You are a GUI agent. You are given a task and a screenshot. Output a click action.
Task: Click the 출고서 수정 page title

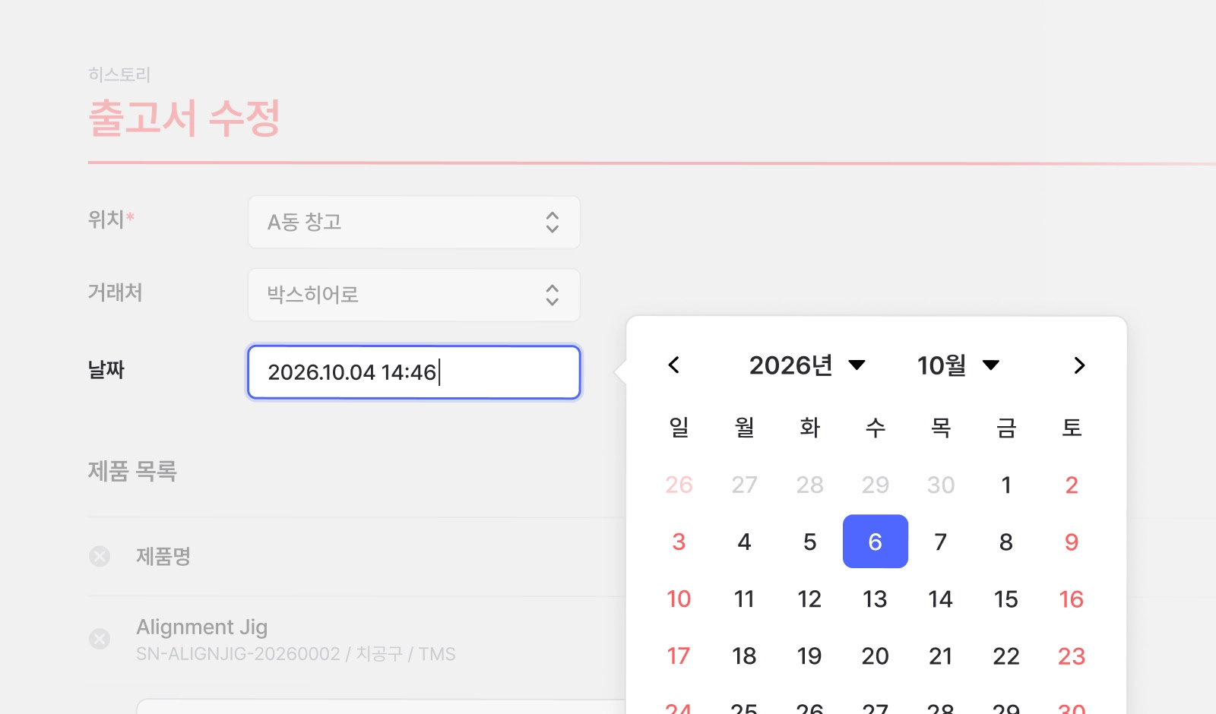click(184, 118)
